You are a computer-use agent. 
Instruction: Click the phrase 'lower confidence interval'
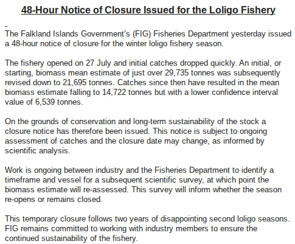pyautogui.click(x=234, y=92)
